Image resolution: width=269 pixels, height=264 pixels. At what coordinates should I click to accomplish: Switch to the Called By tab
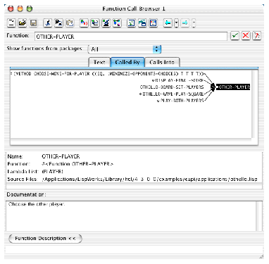point(127,62)
